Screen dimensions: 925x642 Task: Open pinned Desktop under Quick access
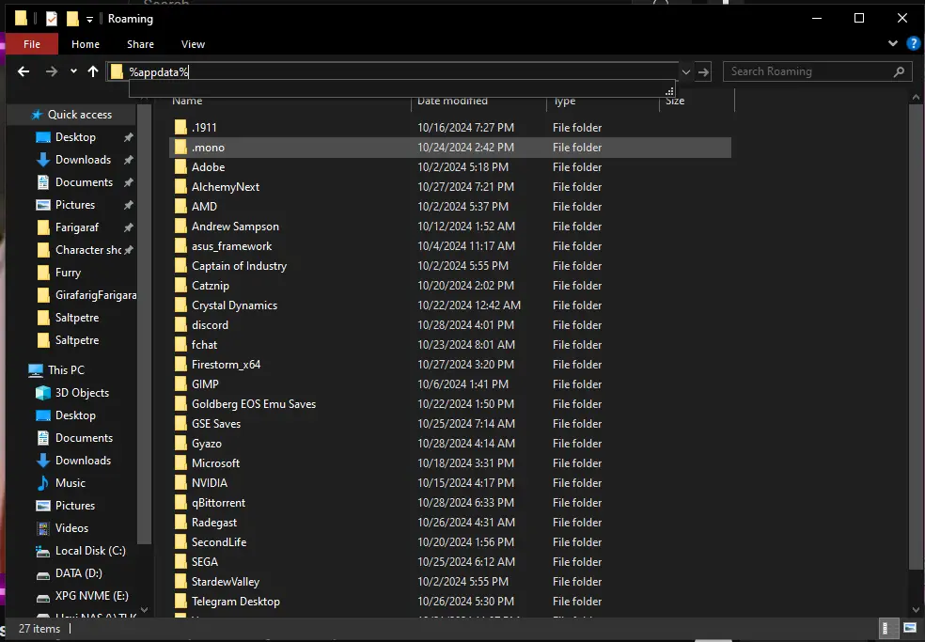coord(75,137)
